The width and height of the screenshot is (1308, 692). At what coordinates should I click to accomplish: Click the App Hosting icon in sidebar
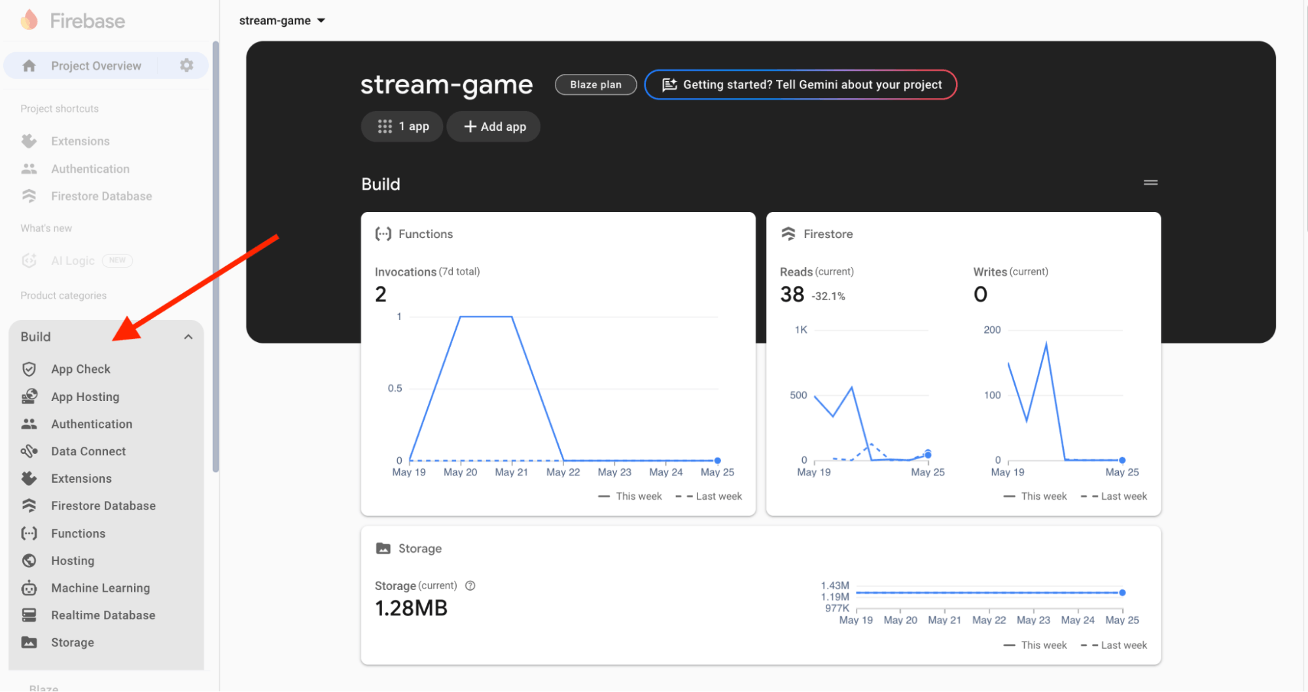click(x=29, y=397)
